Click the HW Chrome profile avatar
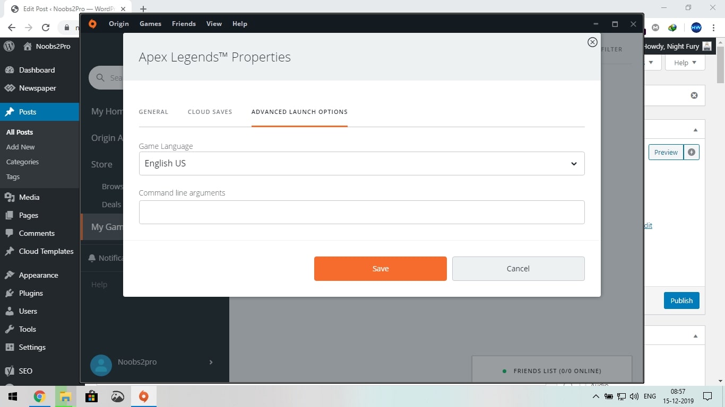Image resolution: width=725 pixels, height=407 pixels. click(696, 28)
